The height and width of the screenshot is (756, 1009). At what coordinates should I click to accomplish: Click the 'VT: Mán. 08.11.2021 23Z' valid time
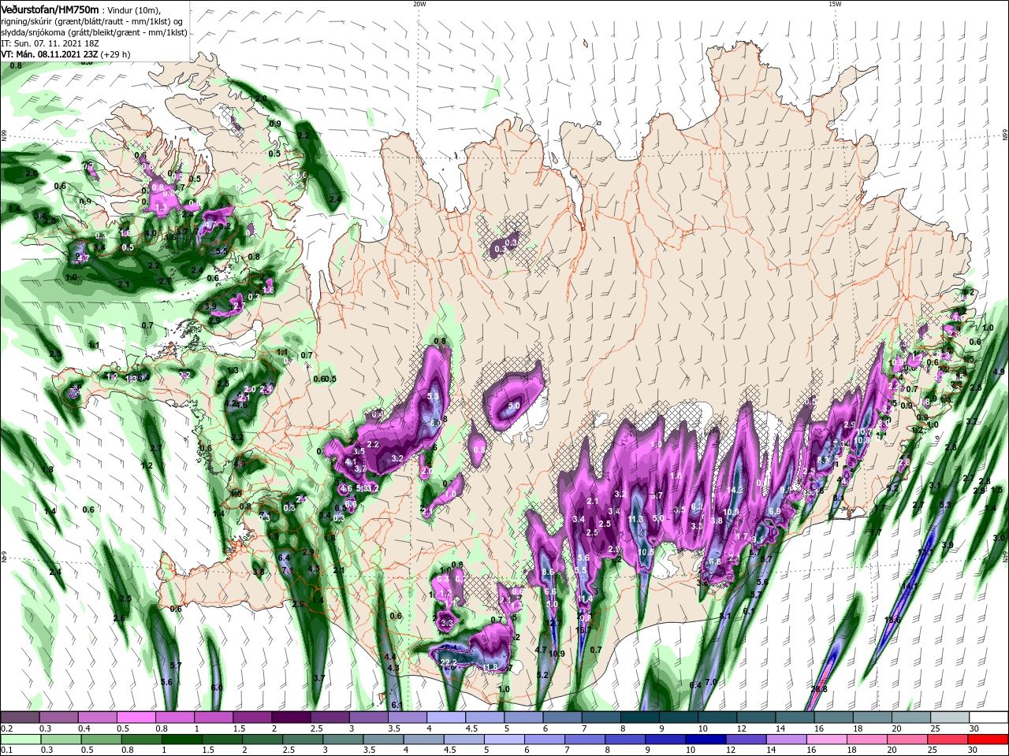point(49,54)
